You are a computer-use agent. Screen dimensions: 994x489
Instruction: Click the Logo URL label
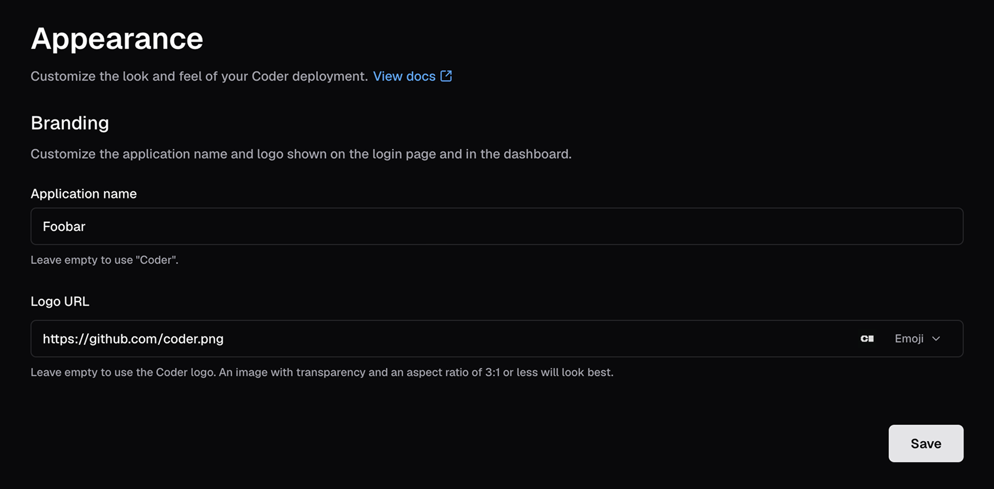click(60, 301)
